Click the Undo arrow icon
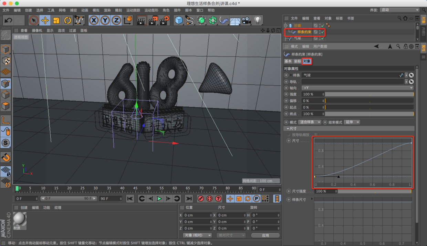 tap(8, 21)
